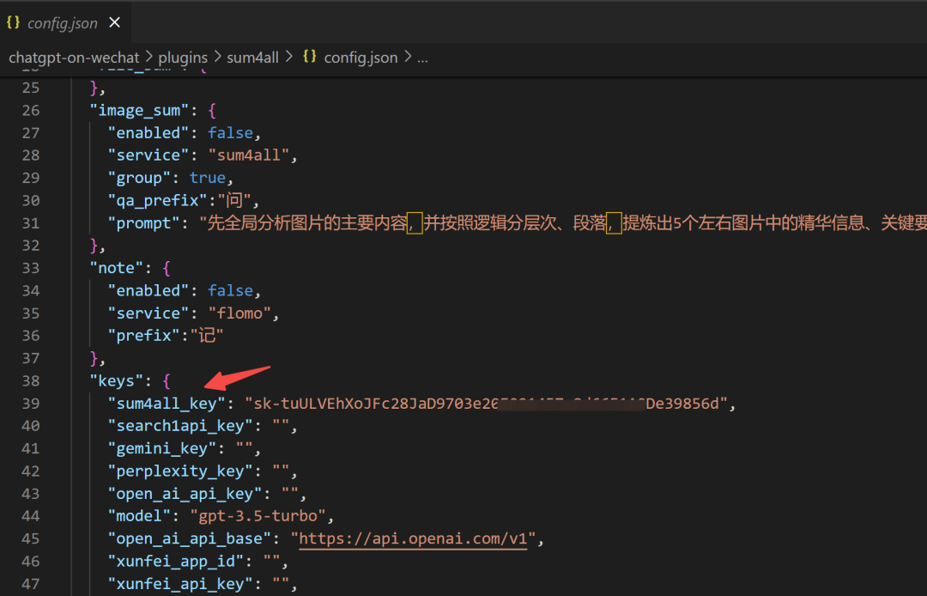The image size is (927, 596).
Task: Open the https://api.openai.com/v1 link
Action: 413,538
